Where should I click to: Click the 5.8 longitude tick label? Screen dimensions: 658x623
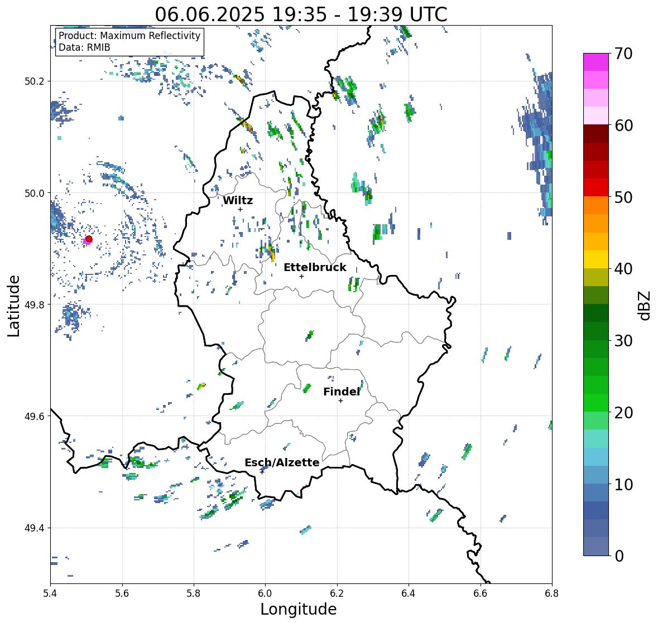click(194, 593)
